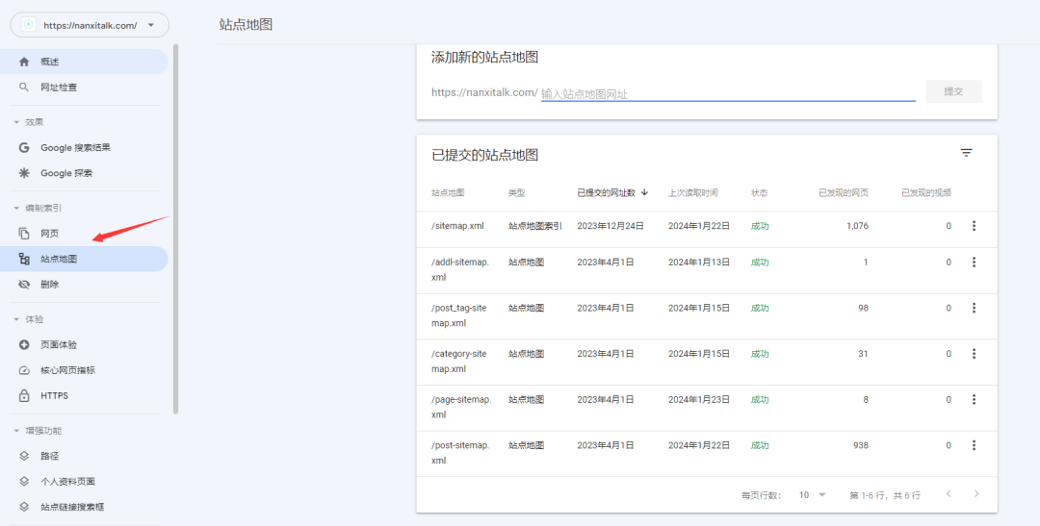Open more options for /category-sitemap.xml row

(974, 354)
